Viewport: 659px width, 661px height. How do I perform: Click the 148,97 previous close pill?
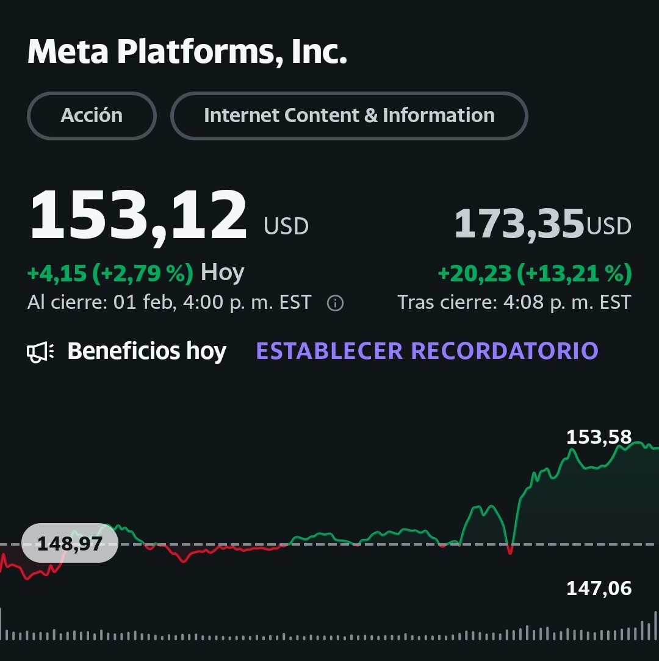tap(70, 543)
